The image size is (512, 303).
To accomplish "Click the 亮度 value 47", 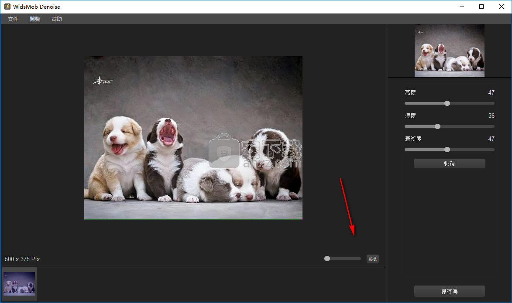I will [491, 92].
